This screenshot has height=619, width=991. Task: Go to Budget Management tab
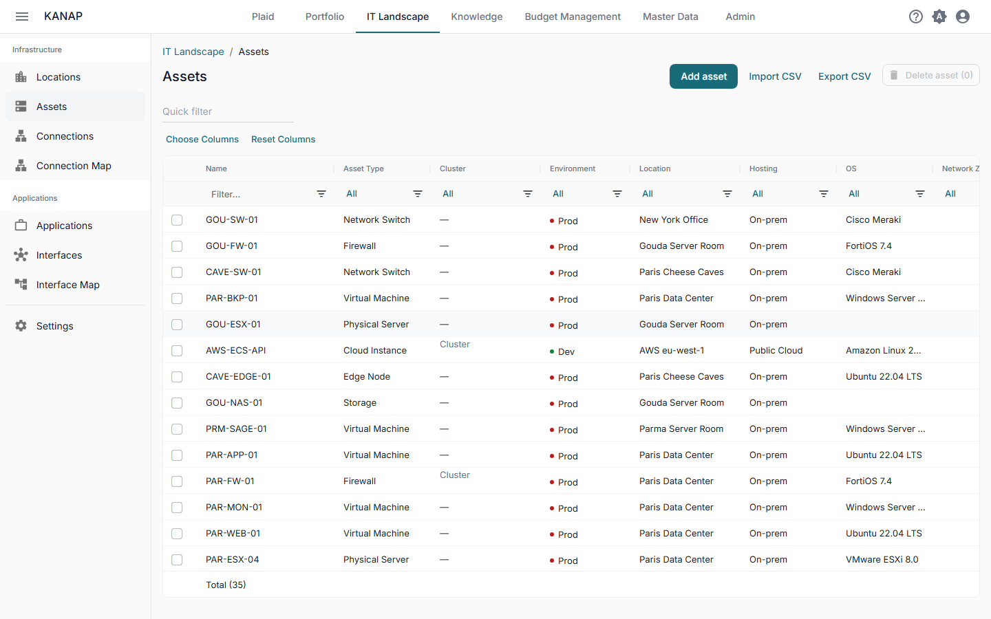coord(573,17)
